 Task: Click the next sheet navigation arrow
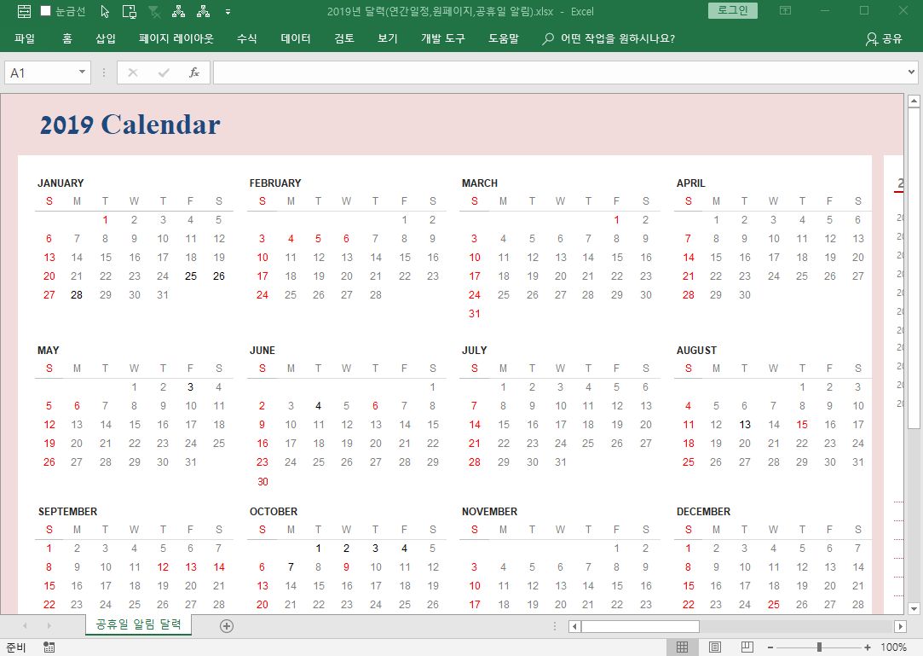[x=49, y=625]
